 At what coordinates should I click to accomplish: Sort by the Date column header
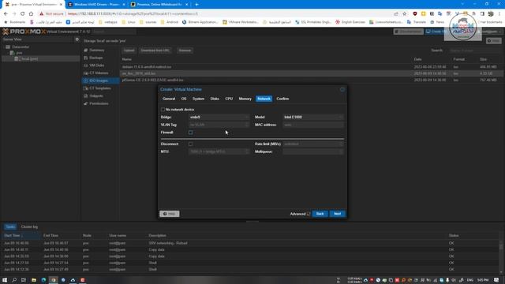(417, 59)
